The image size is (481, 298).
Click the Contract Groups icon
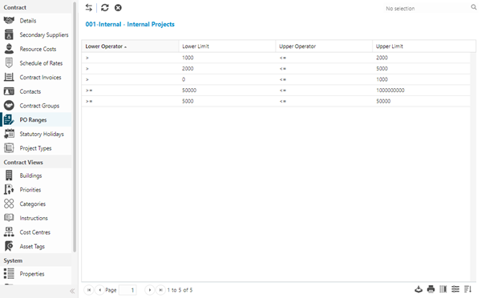click(9, 106)
